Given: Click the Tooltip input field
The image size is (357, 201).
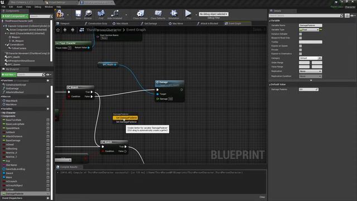Looking at the screenshot, I should pyautogui.click(x=310, y=42).
